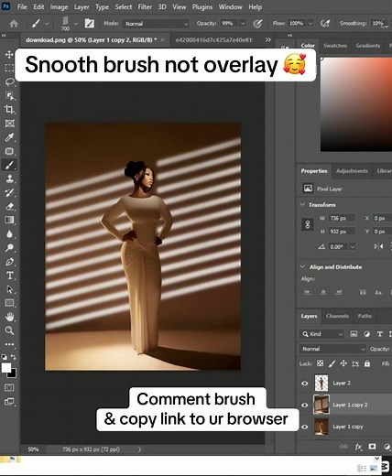Switch to the Paths tab
The height and width of the screenshot is (476, 392).
[365, 316]
